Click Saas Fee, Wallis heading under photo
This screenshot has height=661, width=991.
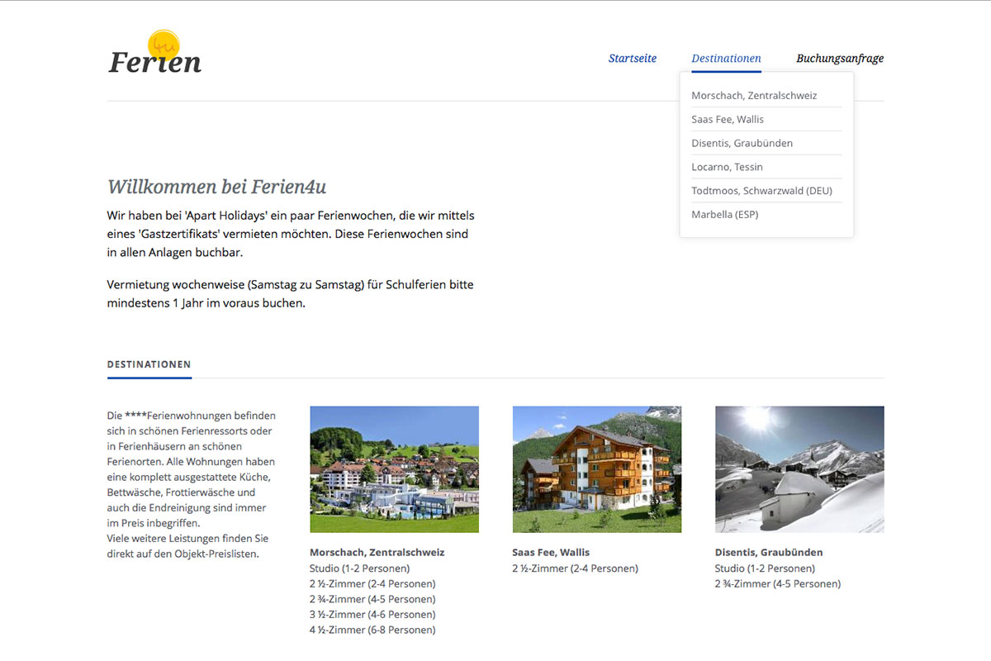pos(551,553)
